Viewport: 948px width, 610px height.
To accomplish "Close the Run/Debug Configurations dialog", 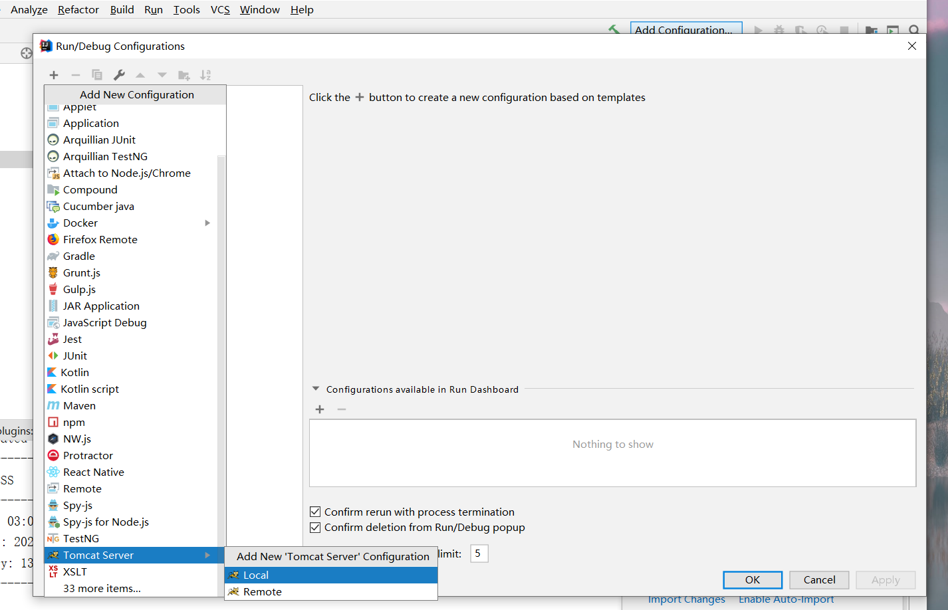I will click(912, 46).
